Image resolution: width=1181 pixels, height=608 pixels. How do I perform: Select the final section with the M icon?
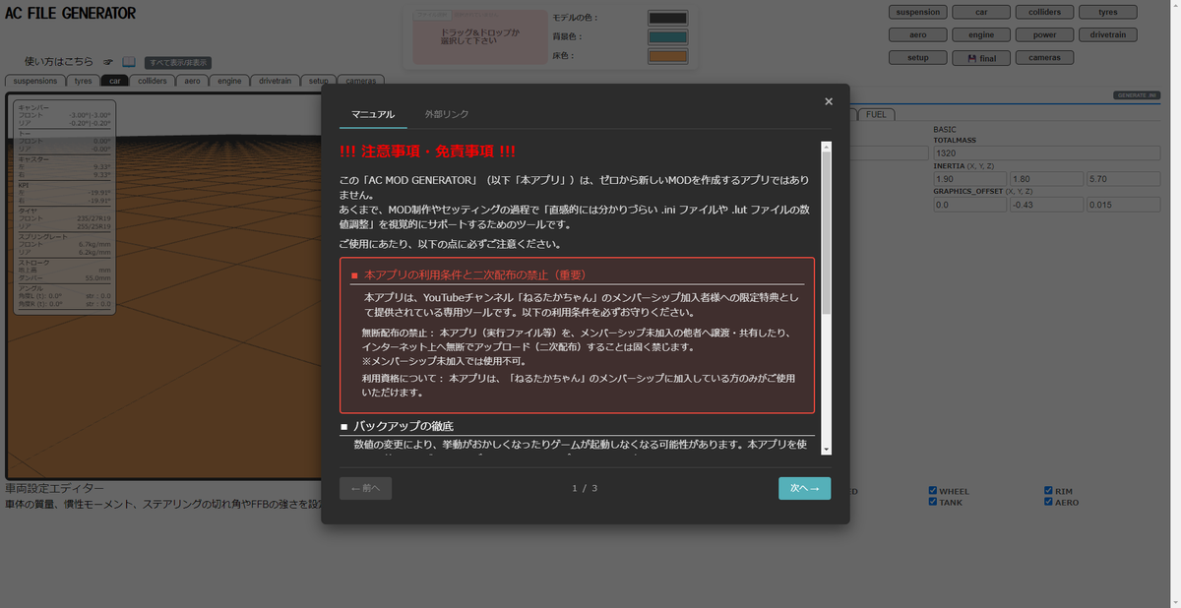980,57
